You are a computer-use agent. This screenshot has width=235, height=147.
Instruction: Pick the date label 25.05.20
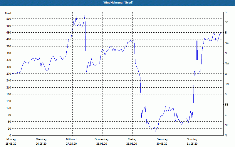pos(11,144)
